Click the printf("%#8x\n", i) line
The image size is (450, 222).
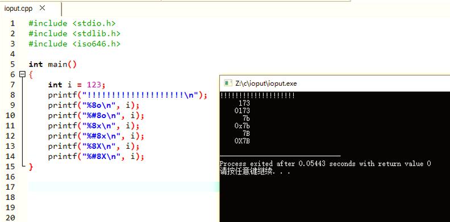click(x=96, y=136)
